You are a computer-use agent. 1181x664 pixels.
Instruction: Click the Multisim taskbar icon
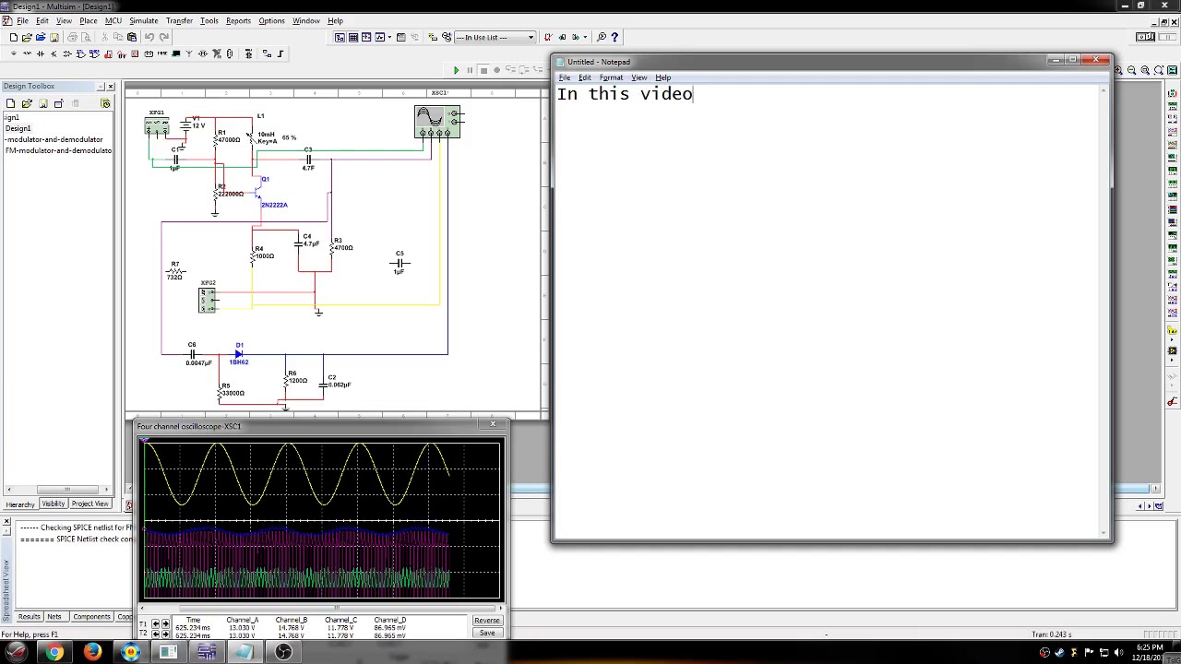coord(207,652)
